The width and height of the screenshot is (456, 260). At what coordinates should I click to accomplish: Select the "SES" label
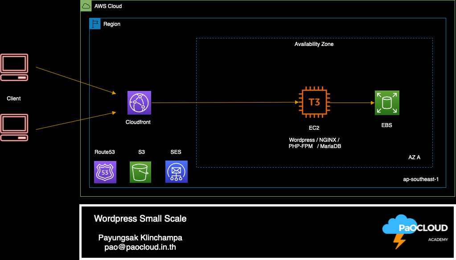[176, 152]
